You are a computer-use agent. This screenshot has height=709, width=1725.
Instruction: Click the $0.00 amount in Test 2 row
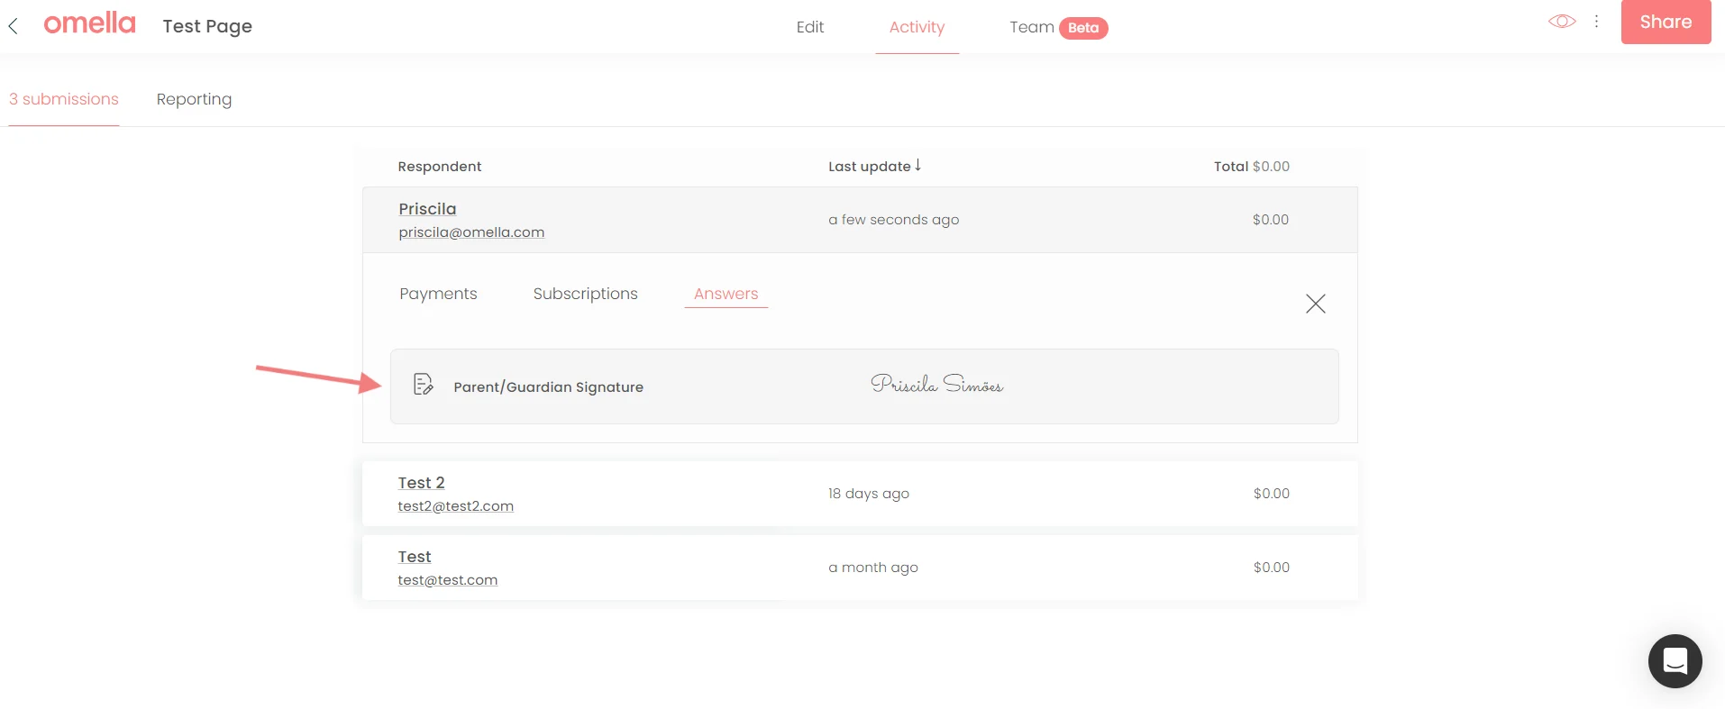[1272, 494]
